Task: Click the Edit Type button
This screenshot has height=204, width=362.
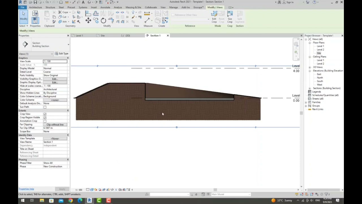Action: coord(62,54)
